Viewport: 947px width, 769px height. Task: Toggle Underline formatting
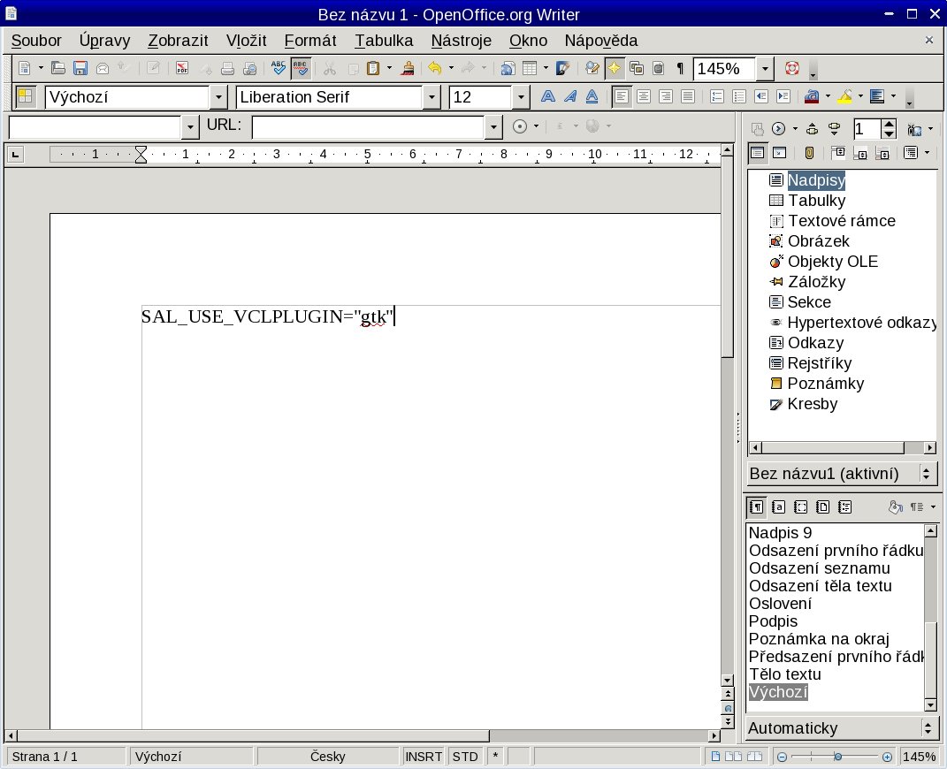click(592, 96)
